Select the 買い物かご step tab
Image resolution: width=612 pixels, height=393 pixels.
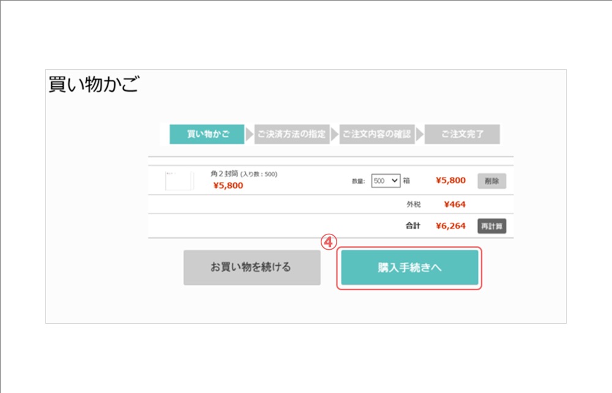coord(207,134)
